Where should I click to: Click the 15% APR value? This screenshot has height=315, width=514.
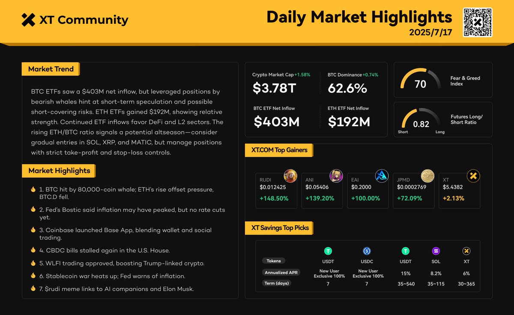point(405,273)
